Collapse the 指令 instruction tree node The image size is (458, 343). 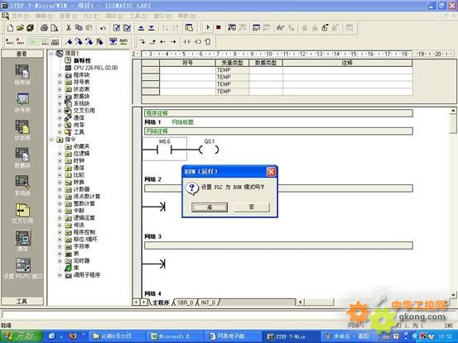(51, 140)
